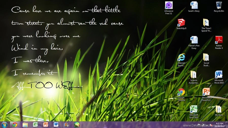Launch SketchUp 8 from the desktop
The width and height of the screenshot is (228, 128).
coord(181,23)
